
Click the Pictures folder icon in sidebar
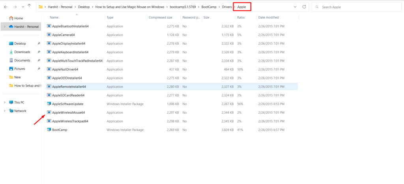pos(11,69)
